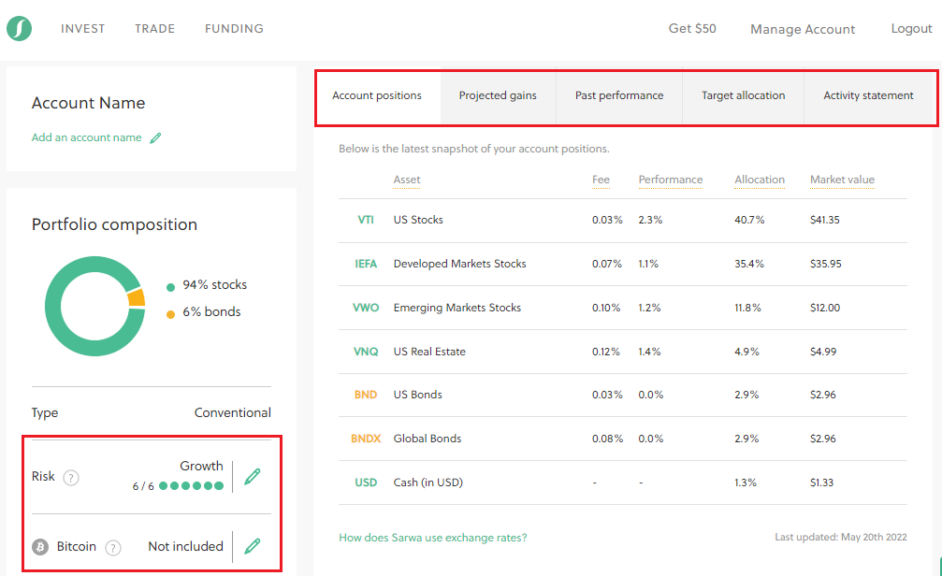Edit the Risk level using its pencil icon

click(252, 476)
